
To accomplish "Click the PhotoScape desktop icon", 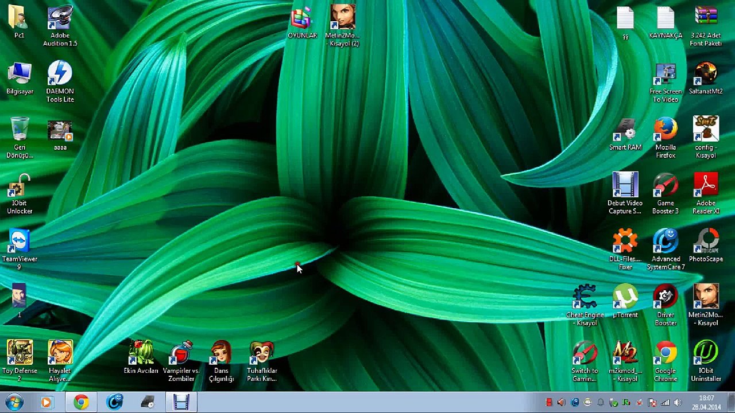I will [705, 243].
